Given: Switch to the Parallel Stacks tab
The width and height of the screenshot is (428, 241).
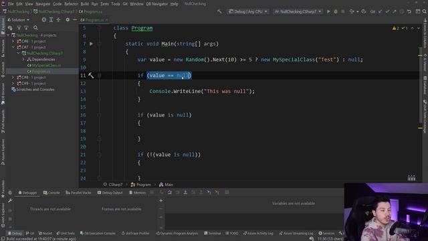Looking at the screenshot, I should pos(78,193).
